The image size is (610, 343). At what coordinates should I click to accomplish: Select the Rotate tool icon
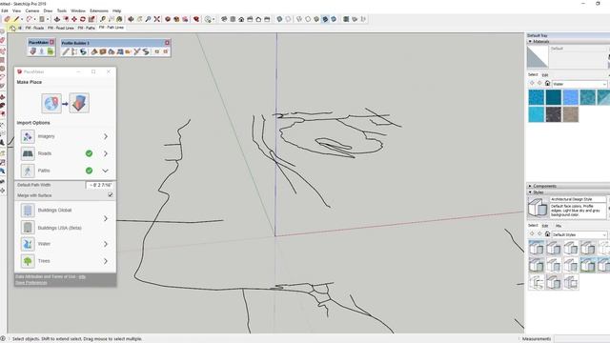pos(83,19)
